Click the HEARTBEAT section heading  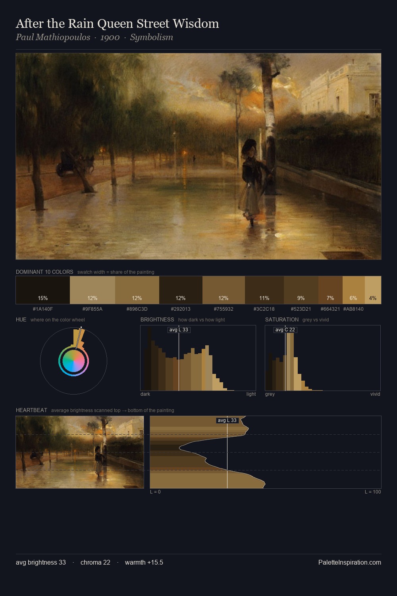click(x=31, y=410)
